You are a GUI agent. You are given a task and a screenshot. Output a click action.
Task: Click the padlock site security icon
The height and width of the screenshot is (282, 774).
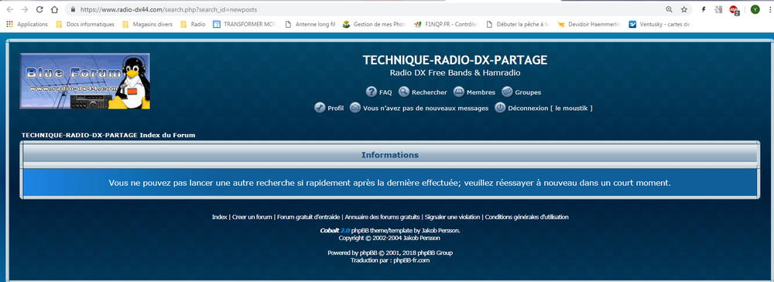click(73, 9)
